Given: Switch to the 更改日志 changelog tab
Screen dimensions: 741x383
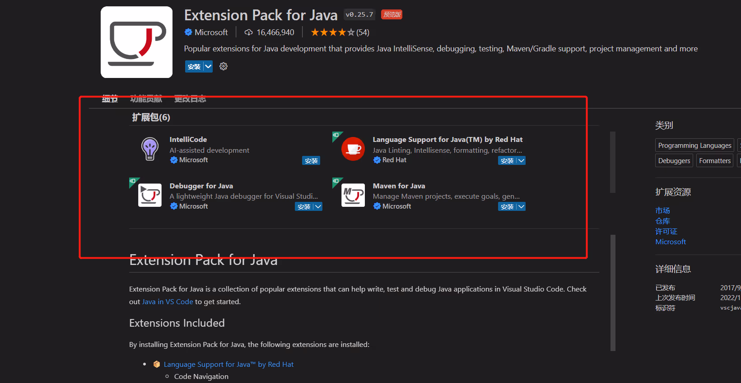Looking at the screenshot, I should coord(190,99).
